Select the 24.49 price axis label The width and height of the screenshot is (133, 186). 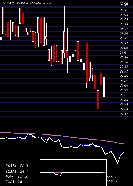click(124, 76)
